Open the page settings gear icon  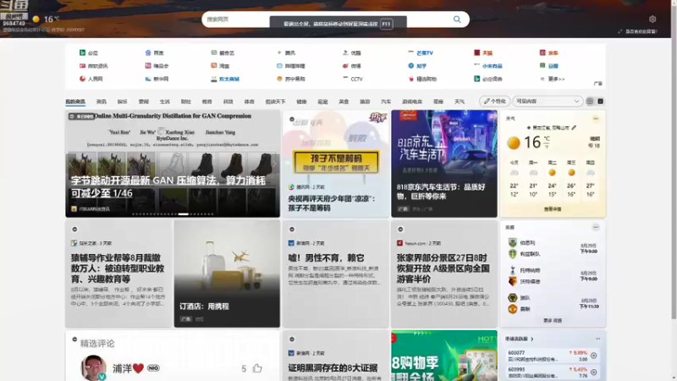(652, 19)
